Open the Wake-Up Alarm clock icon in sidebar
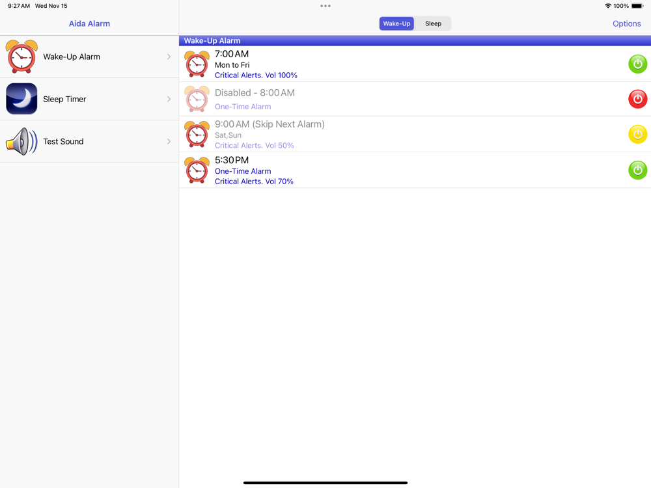This screenshot has height=488, width=651. tap(21, 57)
